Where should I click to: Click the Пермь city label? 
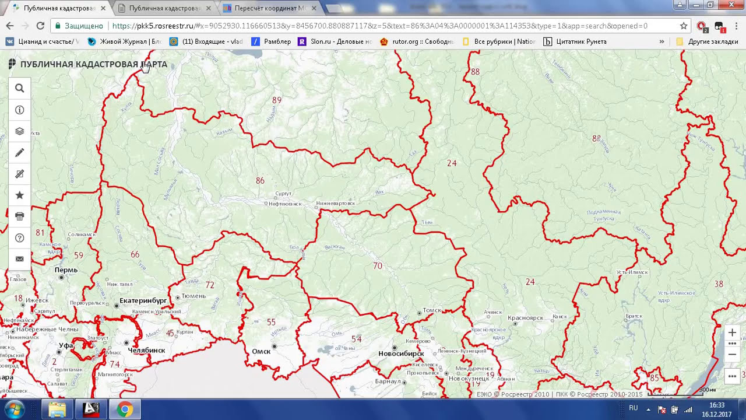(x=66, y=270)
